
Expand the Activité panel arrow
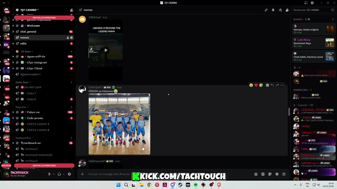point(333,19)
